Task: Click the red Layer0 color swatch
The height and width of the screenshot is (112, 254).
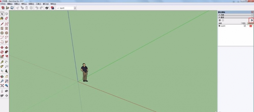Action: pos(251,26)
